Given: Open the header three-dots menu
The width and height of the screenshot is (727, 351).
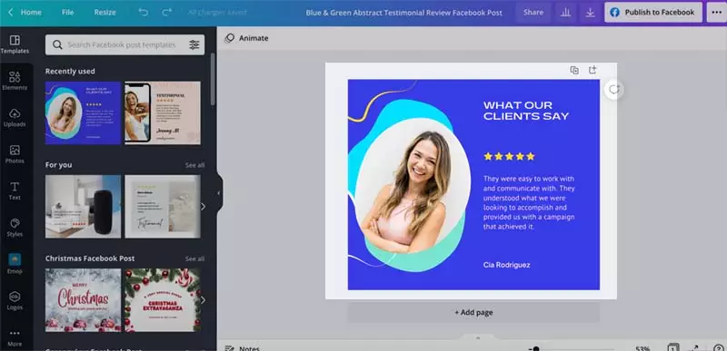Looking at the screenshot, I should pyautogui.click(x=716, y=13).
